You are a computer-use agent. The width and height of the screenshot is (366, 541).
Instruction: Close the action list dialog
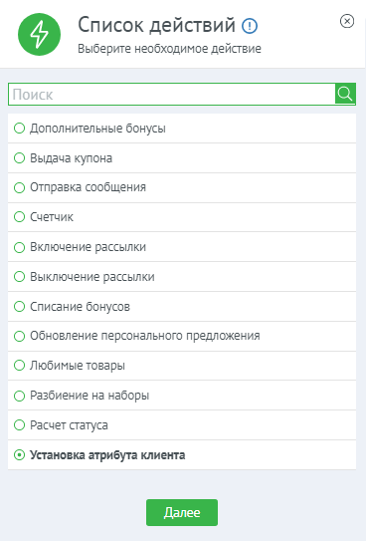(x=347, y=21)
